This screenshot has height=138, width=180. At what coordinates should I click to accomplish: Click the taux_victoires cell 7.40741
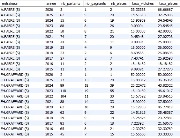pyautogui.click(x=143, y=58)
